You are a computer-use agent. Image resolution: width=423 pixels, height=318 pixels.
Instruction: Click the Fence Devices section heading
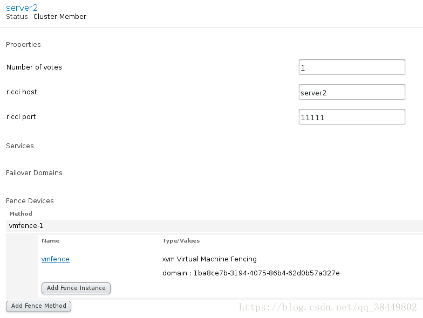point(30,201)
